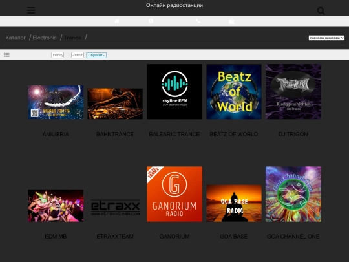
Task: Open the Bahntrance DJ thumbnail
Action: coord(115,104)
